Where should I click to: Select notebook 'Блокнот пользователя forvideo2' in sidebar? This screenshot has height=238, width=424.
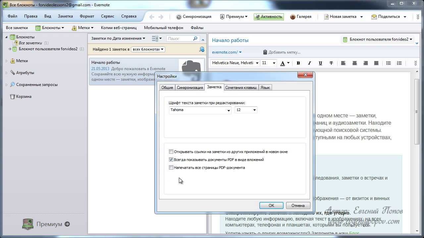click(x=48, y=49)
